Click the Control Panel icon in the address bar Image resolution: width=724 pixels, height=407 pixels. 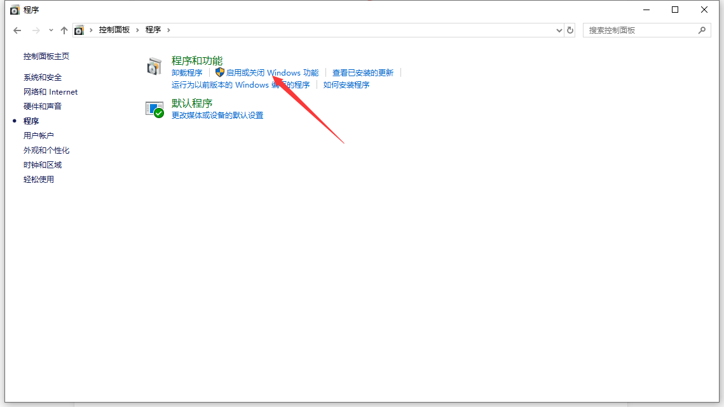tap(79, 30)
